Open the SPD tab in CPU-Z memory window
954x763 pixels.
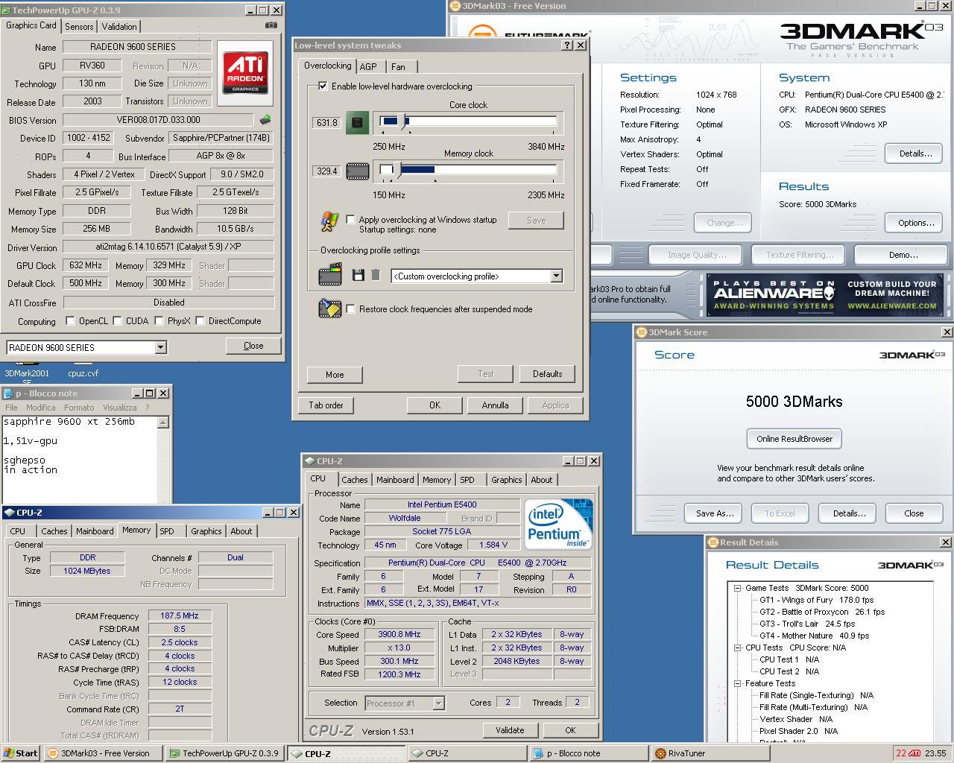(167, 531)
